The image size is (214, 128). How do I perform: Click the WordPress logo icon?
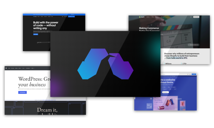(6, 68)
